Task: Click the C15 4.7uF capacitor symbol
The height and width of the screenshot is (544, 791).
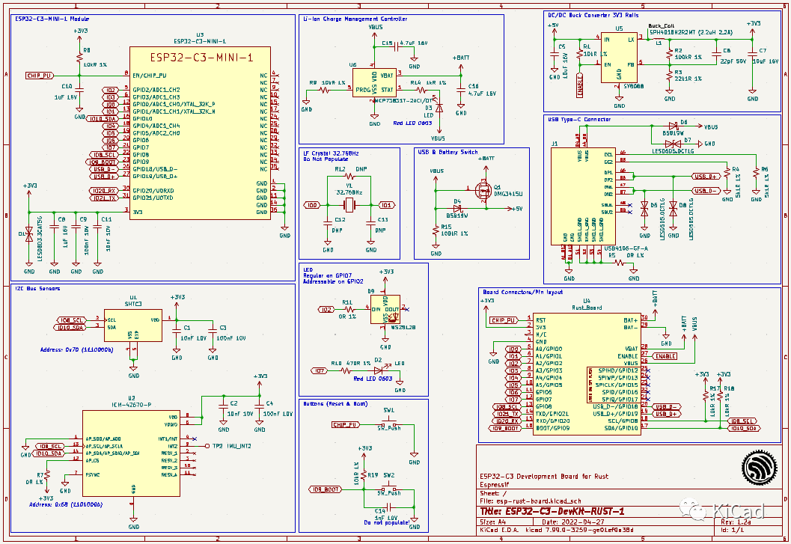Action: click(x=396, y=47)
